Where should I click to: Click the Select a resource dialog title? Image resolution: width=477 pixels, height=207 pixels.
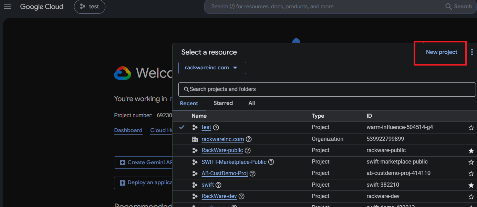pos(209,52)
